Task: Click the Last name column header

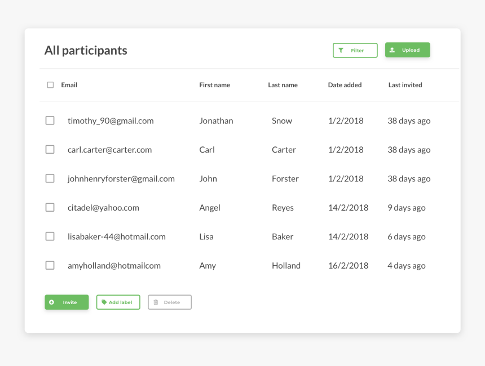Action: [x=283, y=85]
